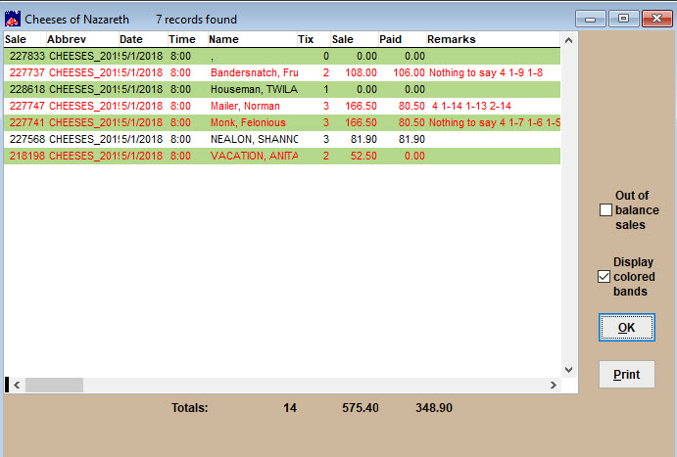Screen dimensions: 677x457
Task: Select the Bandersnatch sale row
Action: 253,73
